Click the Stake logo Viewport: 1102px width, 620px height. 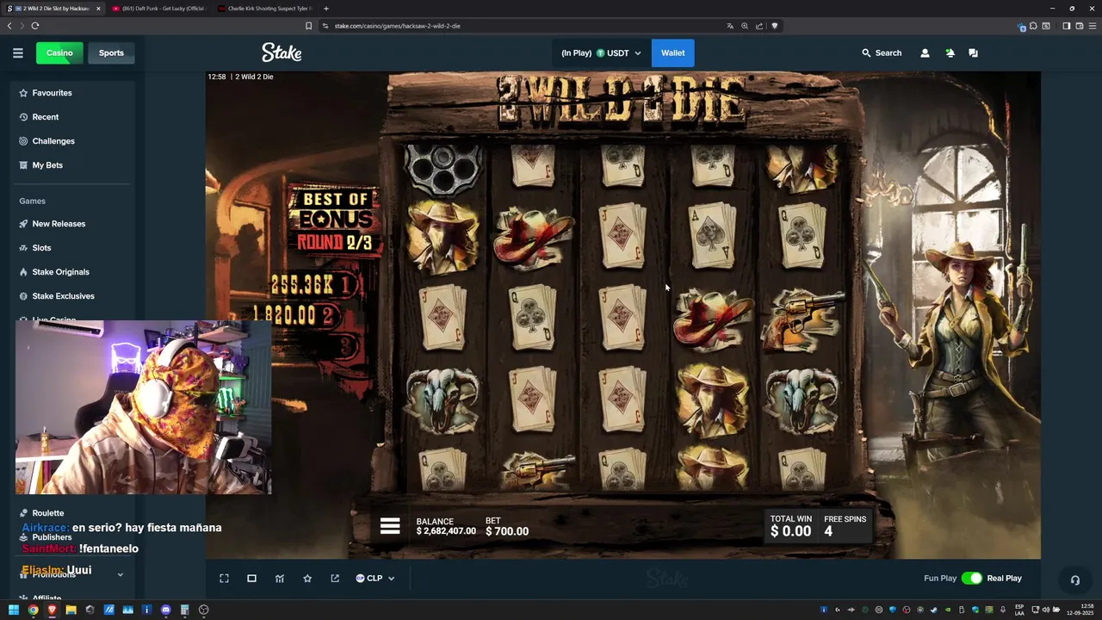coord(282,53)
